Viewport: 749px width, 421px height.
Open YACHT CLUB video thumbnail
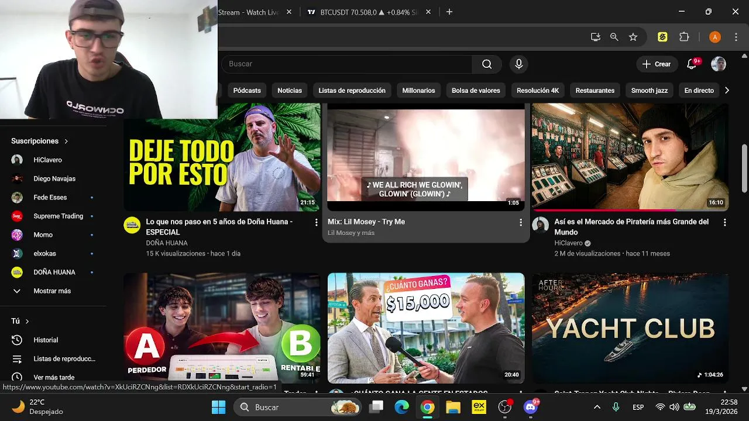click(630, 328)
